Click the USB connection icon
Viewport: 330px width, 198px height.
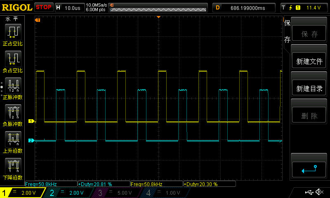(309, 192)
